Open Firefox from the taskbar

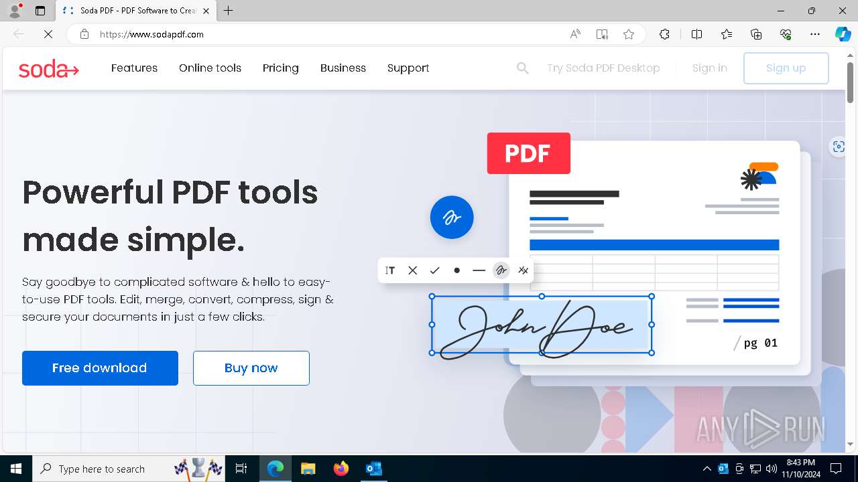pos(341,469)
